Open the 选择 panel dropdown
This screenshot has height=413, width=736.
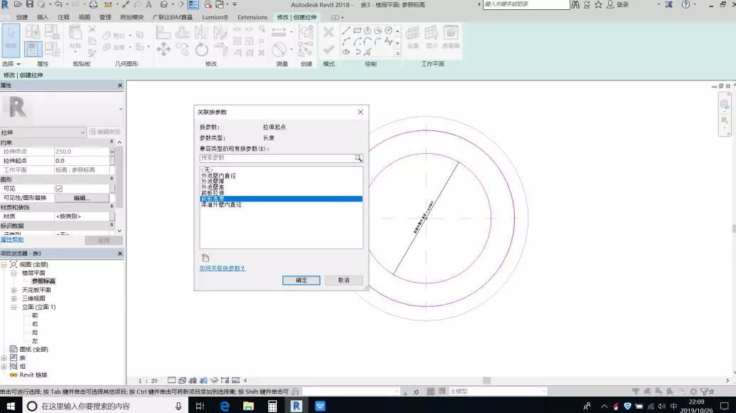coord(11,64)
